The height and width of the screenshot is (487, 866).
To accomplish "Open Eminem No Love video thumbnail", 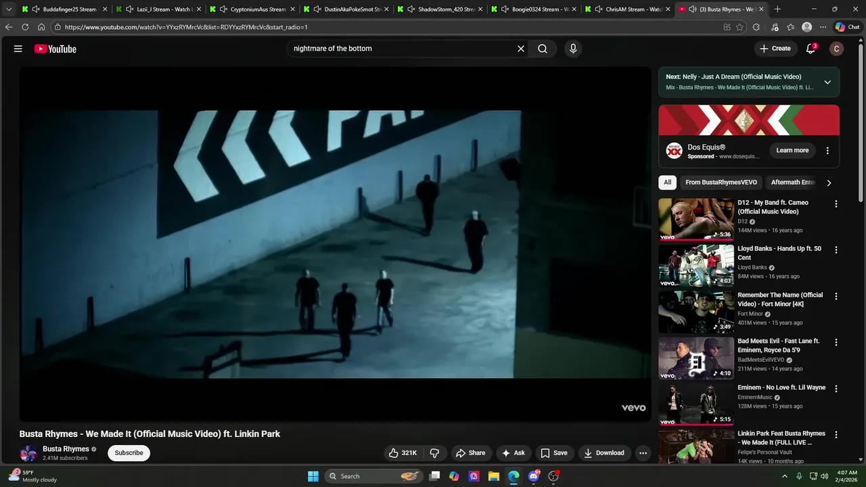I will [696, 404].
